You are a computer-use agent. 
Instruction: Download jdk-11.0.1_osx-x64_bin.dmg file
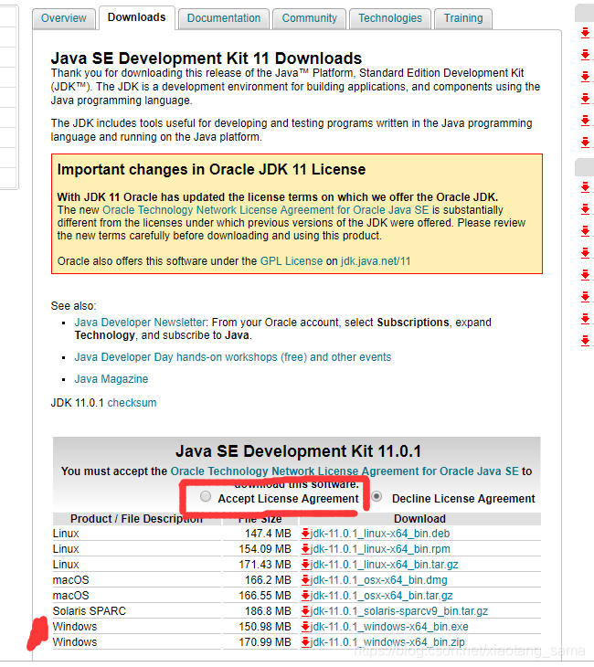(378, 580)
